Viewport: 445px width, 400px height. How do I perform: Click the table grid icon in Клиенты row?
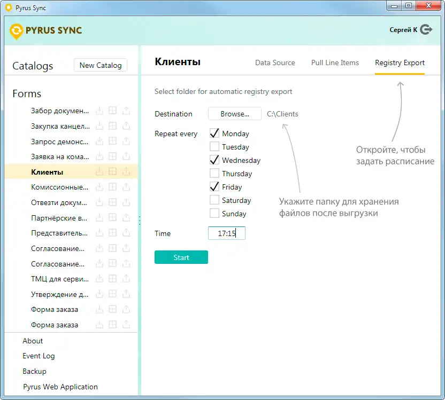pyautogui.click(x=113, y=171)
